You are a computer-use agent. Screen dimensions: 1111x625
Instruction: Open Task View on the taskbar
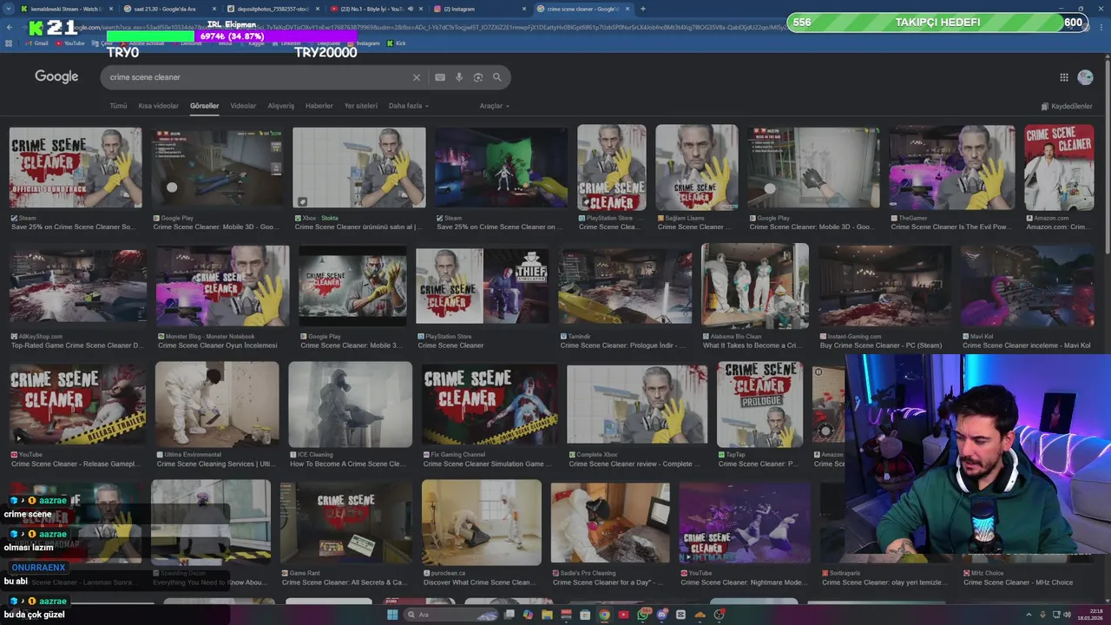pos(509,615)
